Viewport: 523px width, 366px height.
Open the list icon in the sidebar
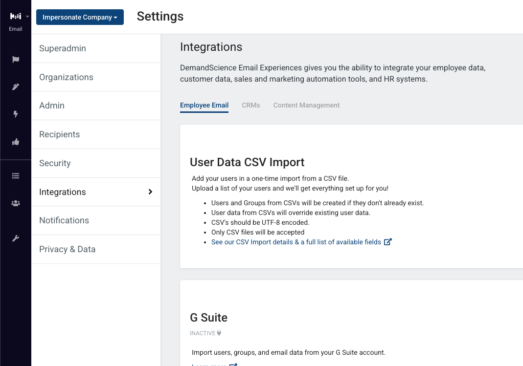[16, 176]
